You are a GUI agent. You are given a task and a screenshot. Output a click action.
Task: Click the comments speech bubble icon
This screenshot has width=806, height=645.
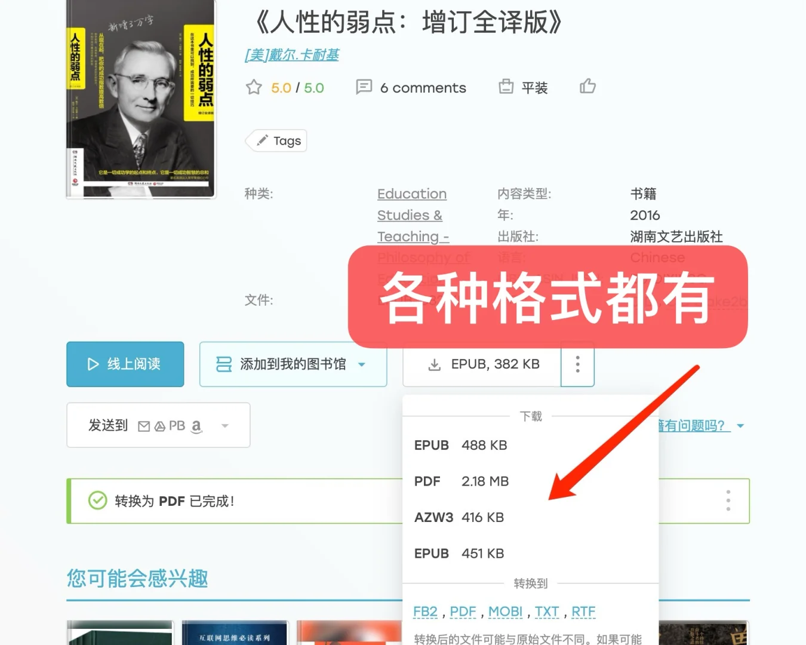(x=364, y=87)
